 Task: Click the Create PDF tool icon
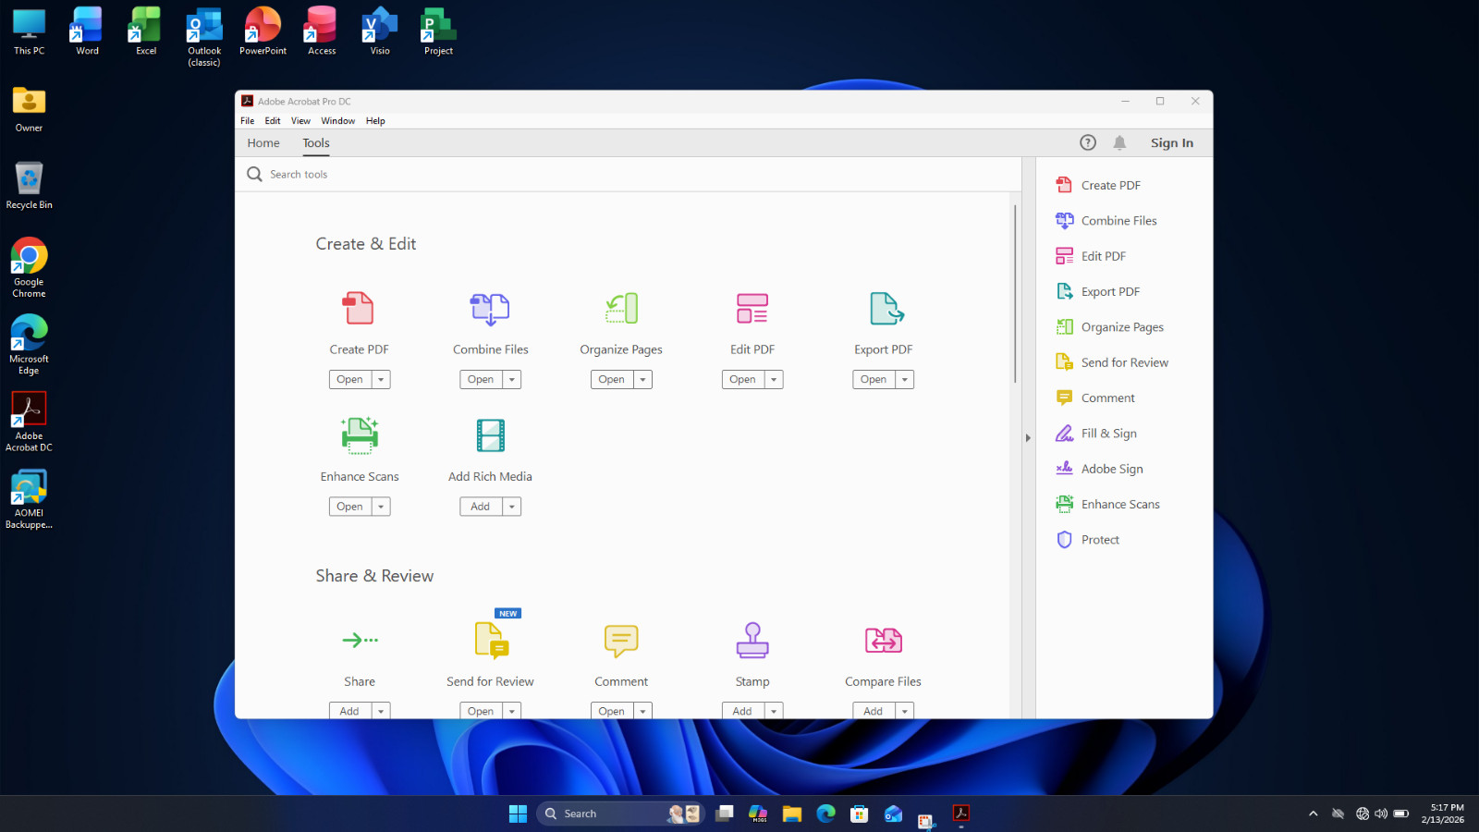click(359, 308)
